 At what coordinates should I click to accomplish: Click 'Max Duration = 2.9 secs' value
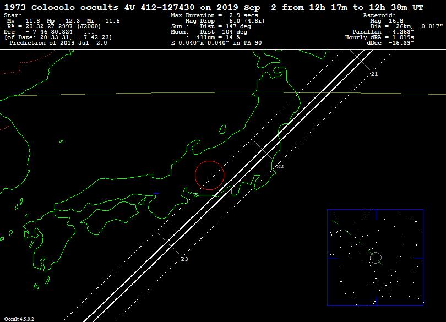click(215, 15)
